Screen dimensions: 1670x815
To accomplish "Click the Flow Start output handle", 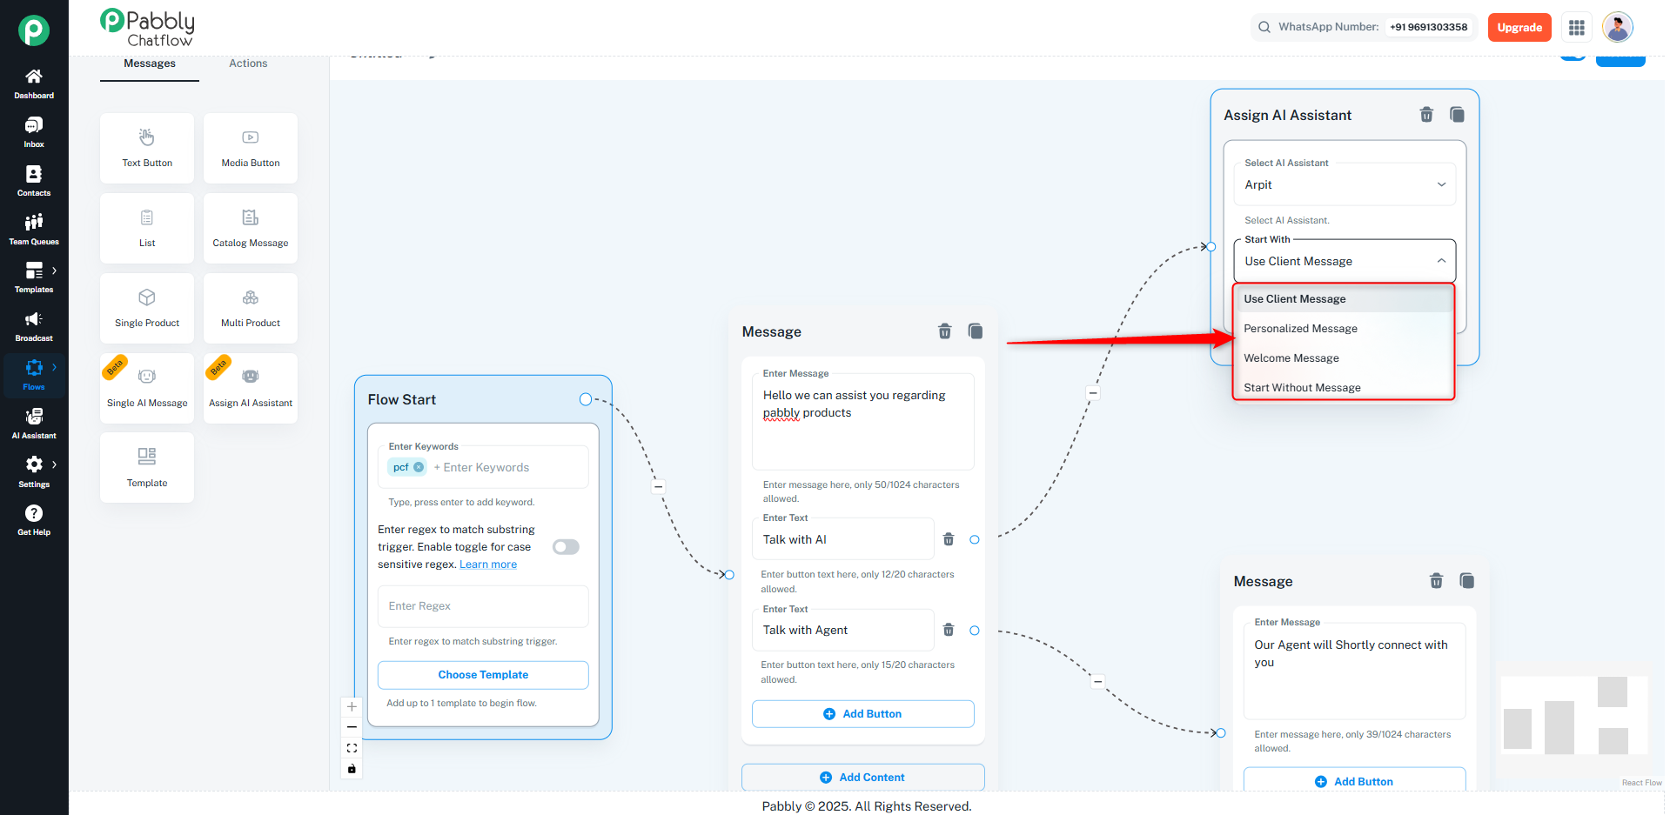I will click(x=586, y=399).
